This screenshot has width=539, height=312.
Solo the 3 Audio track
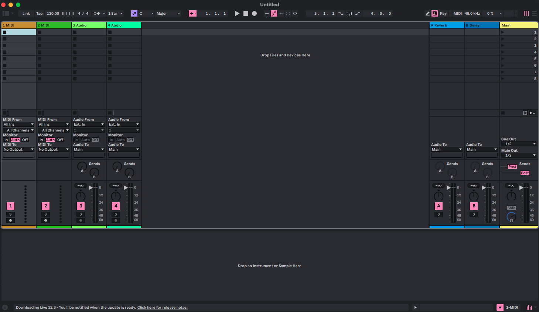coord(81,214)
